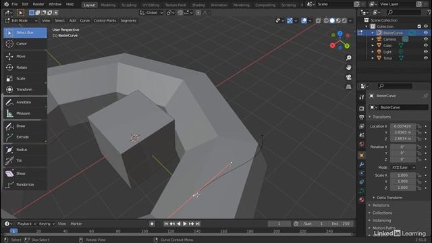Toggle camera view icon in viewport

click(x=348, y=77)
